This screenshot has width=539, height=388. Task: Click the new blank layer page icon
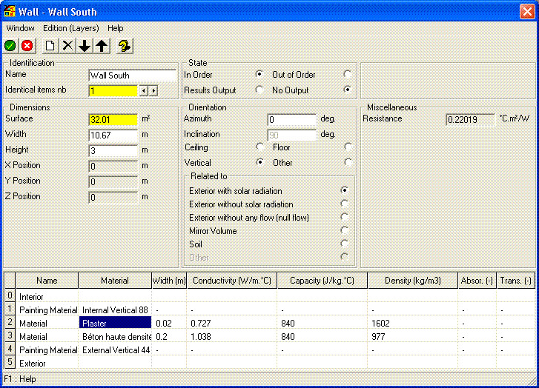pos(50,46)
